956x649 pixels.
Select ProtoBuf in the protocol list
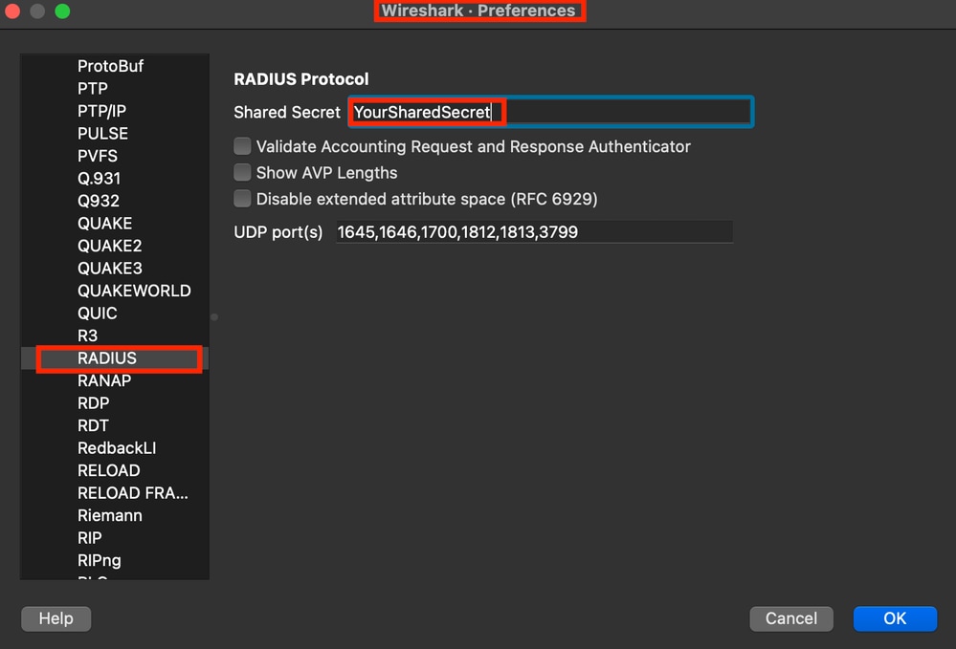tap(115, 66)
